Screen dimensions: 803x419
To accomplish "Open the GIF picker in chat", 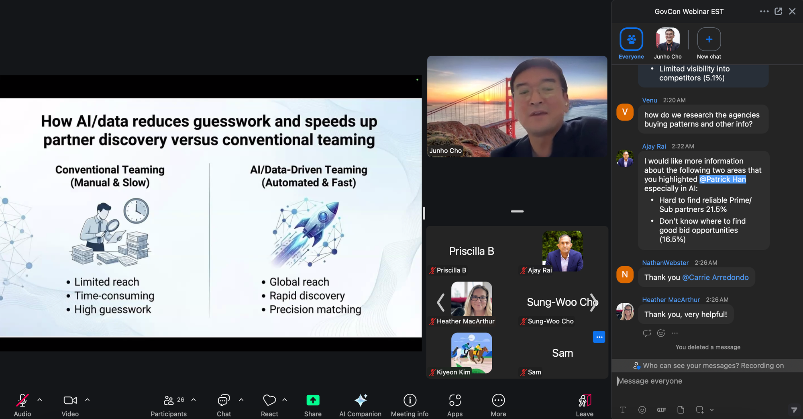I will point(661,410).
